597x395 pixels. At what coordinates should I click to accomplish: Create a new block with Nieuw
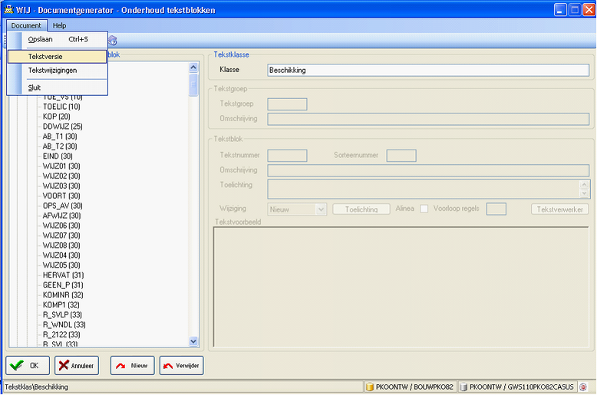(133, 366)
